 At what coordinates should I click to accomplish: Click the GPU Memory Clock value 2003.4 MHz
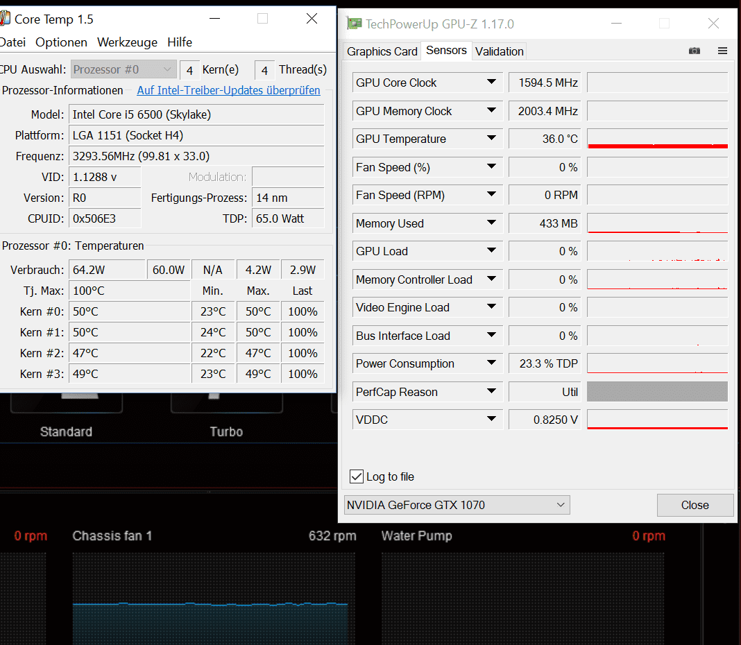(x=545, y=111)
